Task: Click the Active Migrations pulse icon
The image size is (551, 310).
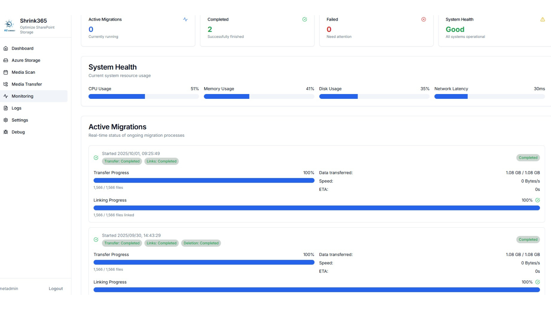Action: tap(185, 20)
